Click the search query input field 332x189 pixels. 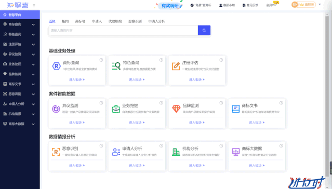coord(124,30)
